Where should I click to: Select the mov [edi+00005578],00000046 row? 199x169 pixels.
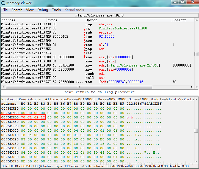point(98,82)
